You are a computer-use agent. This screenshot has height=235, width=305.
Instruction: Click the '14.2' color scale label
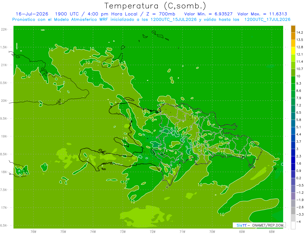click(x=300, y=32)
